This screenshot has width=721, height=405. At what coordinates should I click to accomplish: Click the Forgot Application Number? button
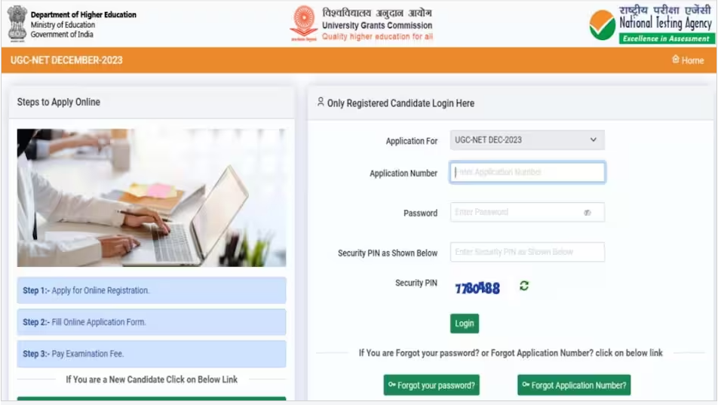click(574, 385)
